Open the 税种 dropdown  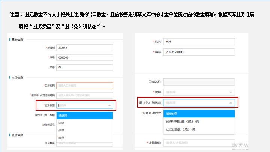[x=199, y=92]
